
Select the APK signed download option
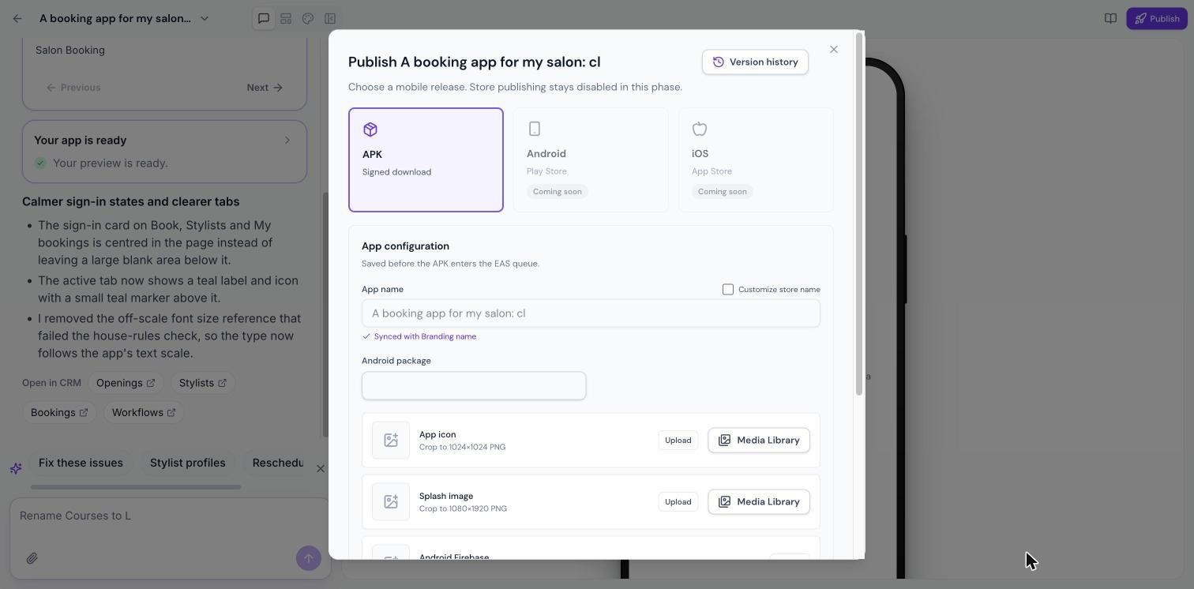[426, 159]
